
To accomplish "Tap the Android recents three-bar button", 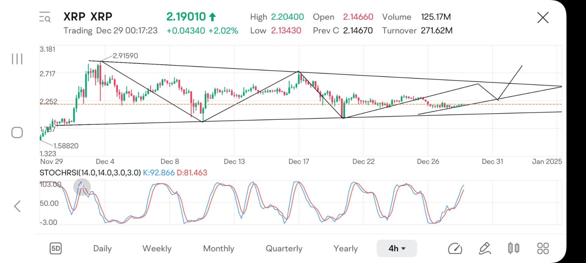I will [17, 59].
